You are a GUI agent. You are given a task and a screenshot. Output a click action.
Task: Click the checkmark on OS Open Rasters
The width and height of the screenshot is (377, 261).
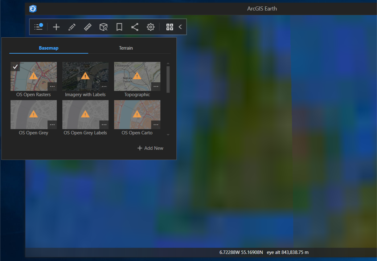15,67
